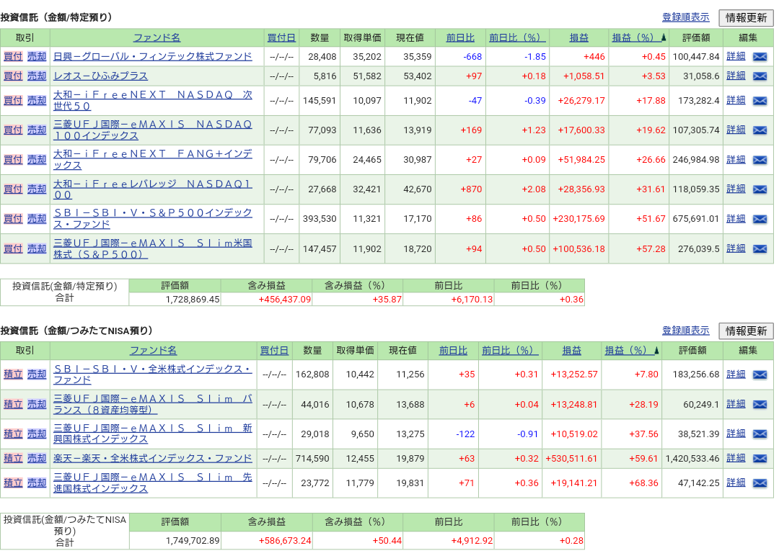Click mail icon for eMAXIS Slim 先進国株式 row
The height and width of the screenshot is (556, 779).
click(x=760, y=483)
